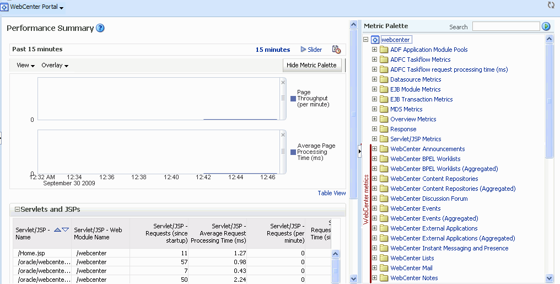Click the WebCenter Portal target icon
The width and height of the screenshot is (560, 284).
(4, 7)
